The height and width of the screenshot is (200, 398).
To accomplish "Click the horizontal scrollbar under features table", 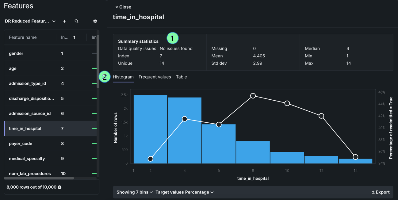I will click(x=39, y=178).
